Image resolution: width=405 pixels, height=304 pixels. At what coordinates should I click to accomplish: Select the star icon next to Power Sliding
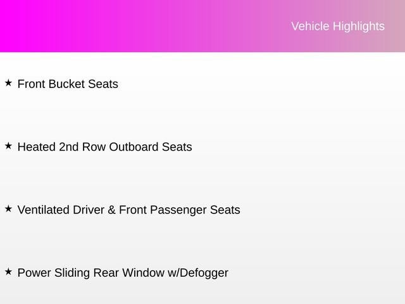click(8, 272)
